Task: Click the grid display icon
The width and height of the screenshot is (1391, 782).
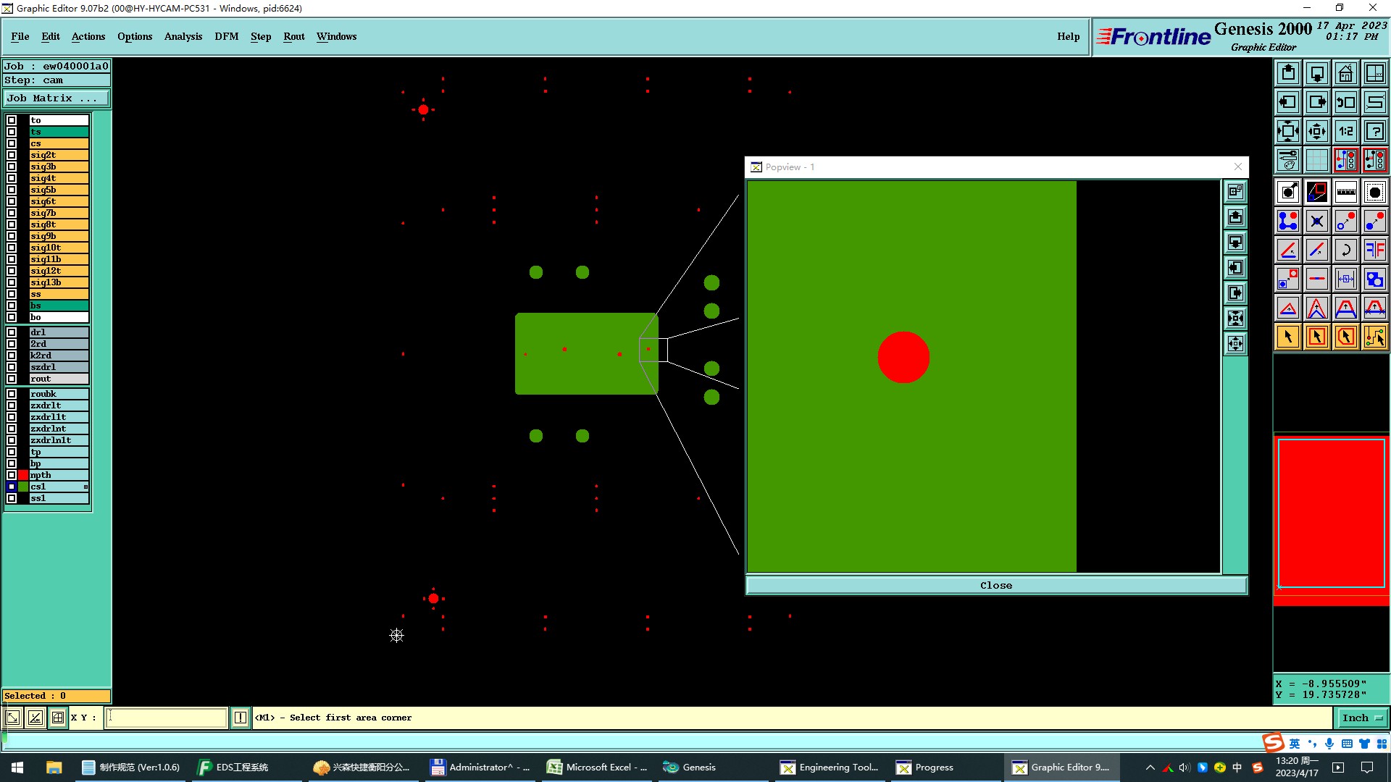Action: click(x=1316, y=160)
